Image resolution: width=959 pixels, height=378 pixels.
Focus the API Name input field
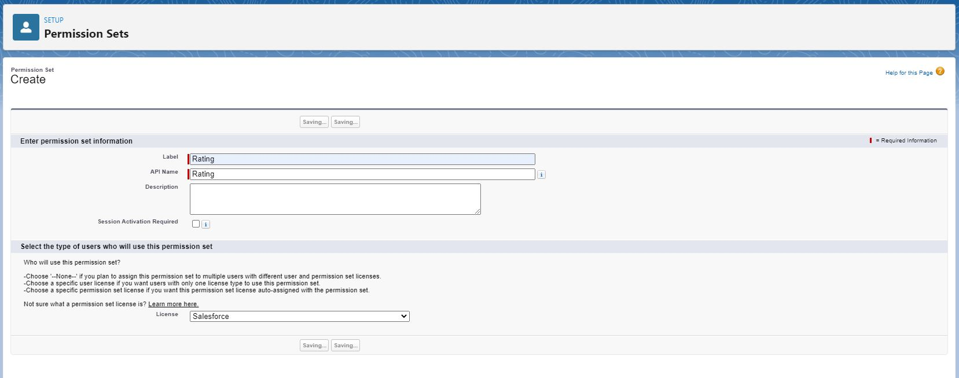(362, 174)
